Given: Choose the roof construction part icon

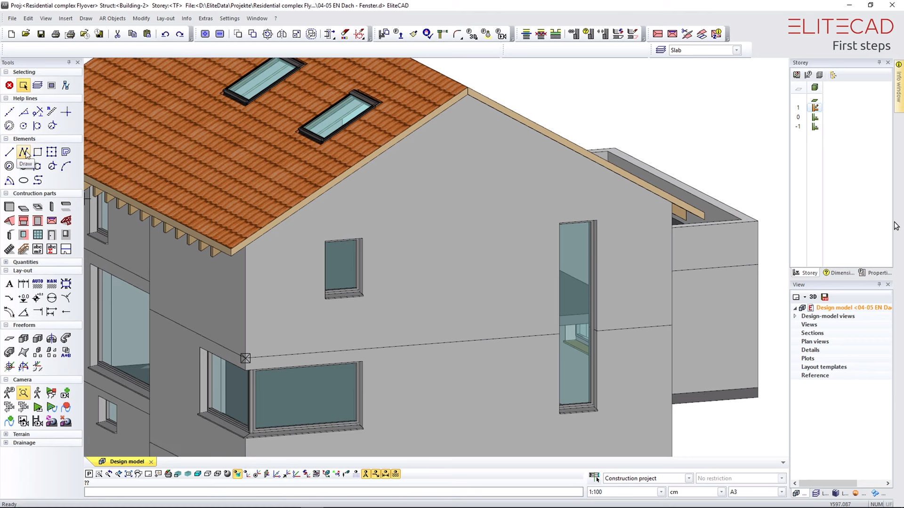Looking at the screenshot, I should point(9,221).
